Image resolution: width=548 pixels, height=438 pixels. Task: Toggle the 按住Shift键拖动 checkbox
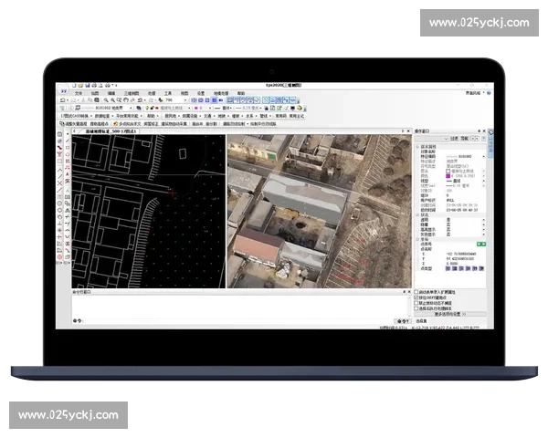[417, 297]
